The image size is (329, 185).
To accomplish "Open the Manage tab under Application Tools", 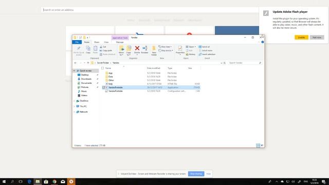I will coord(120,42).
